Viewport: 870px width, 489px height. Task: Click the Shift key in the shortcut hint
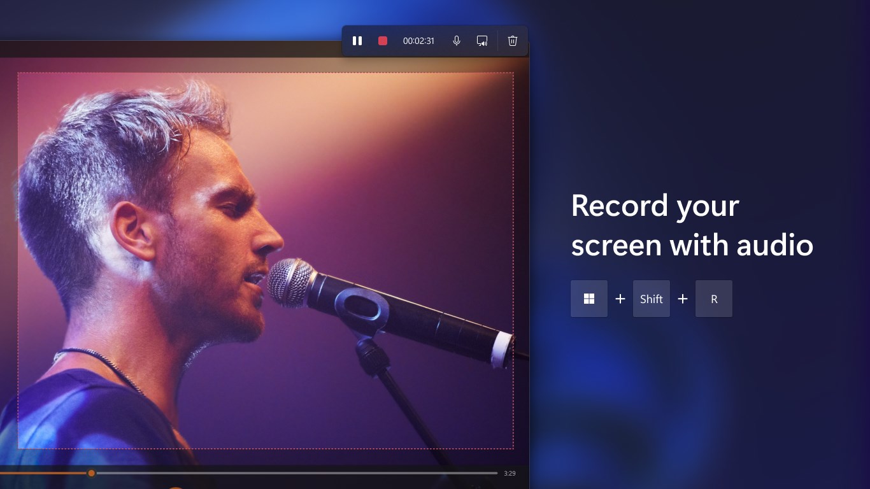(651, 299)
